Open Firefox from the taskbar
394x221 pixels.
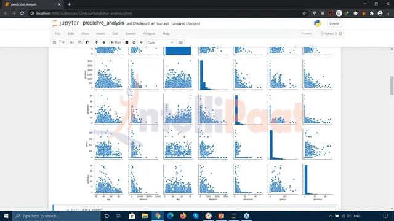183,215
